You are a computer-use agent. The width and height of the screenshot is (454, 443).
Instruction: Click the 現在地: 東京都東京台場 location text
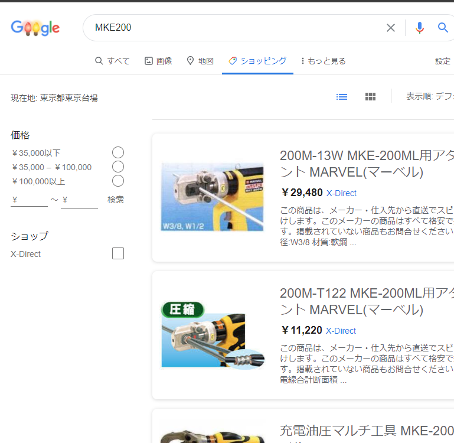point(54,98)
